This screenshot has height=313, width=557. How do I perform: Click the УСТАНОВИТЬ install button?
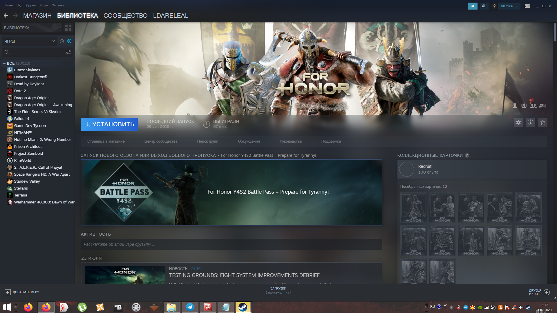coord(109,124)
